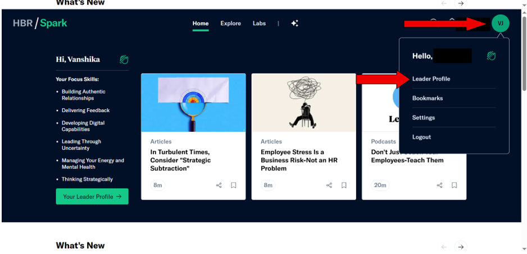527x254 pixels.
Task: Switch to the Explore tab
Action: click(230, 24)
